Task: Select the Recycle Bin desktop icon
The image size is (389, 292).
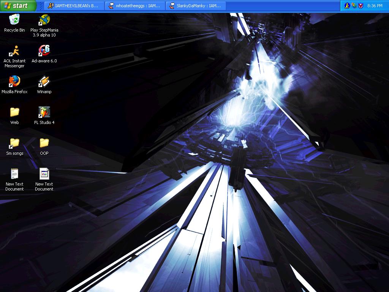Action: pyautogui.click(x=14, y=23)
